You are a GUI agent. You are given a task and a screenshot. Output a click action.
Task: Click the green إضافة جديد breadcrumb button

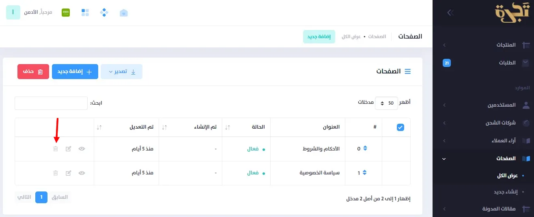[319, 37]
